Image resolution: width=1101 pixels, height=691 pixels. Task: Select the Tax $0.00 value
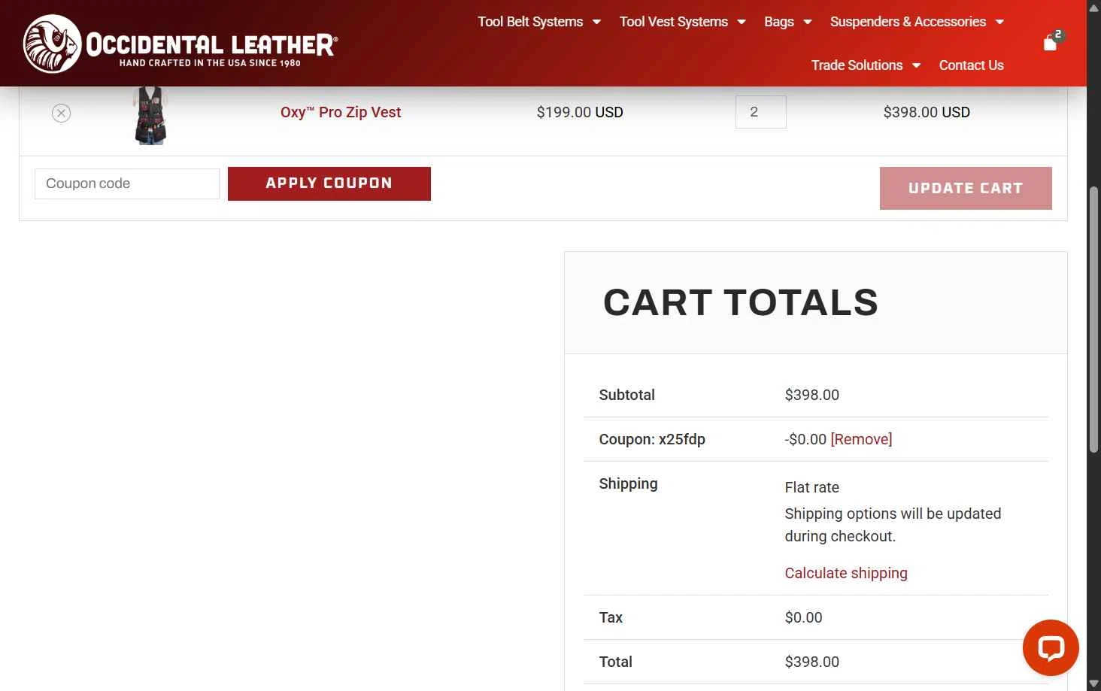coord(803,617)
